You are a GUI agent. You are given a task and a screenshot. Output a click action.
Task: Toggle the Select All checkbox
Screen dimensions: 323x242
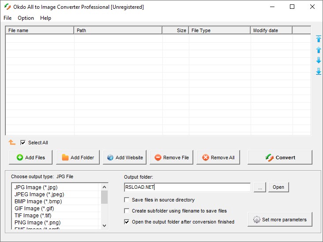(x=23, y=143)
